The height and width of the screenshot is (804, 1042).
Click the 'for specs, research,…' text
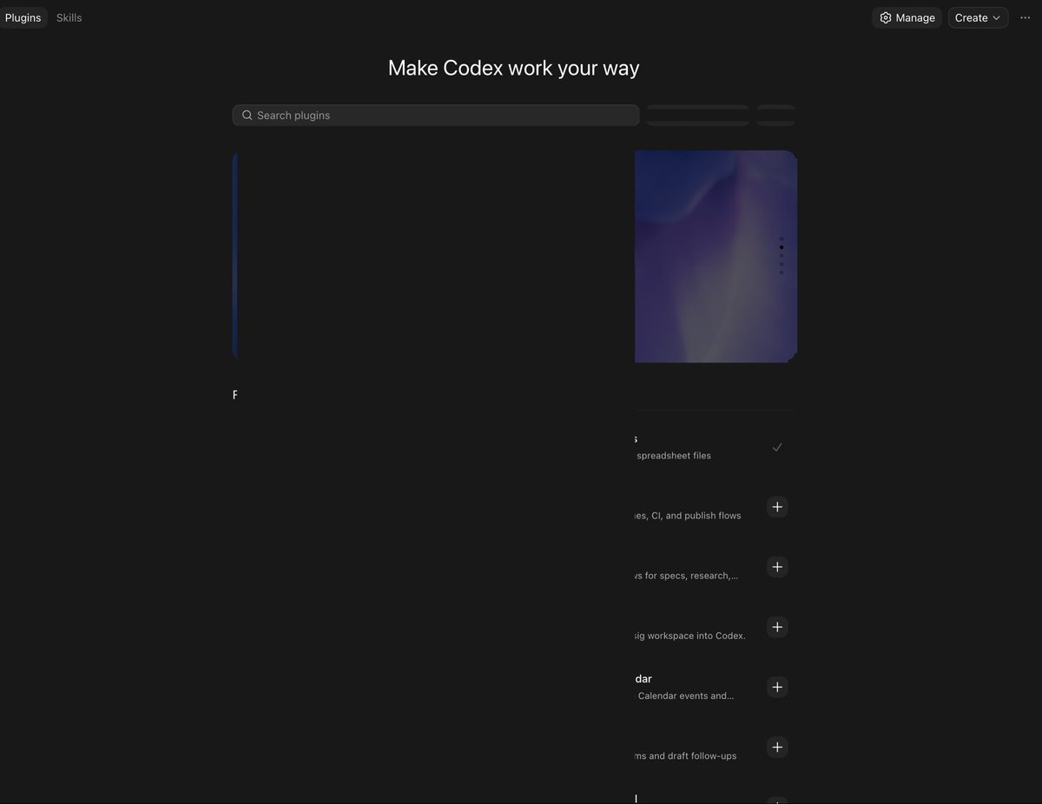tap(691, 576)
